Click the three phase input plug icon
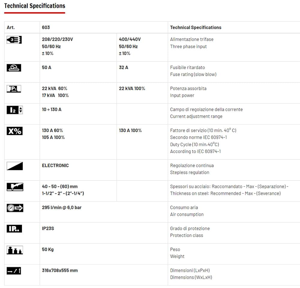The height and width of the screenshot is (288, 300). (14, 40)
